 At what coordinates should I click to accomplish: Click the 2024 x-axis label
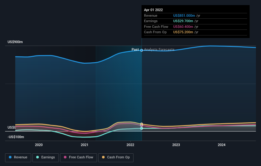click(222, 145)
